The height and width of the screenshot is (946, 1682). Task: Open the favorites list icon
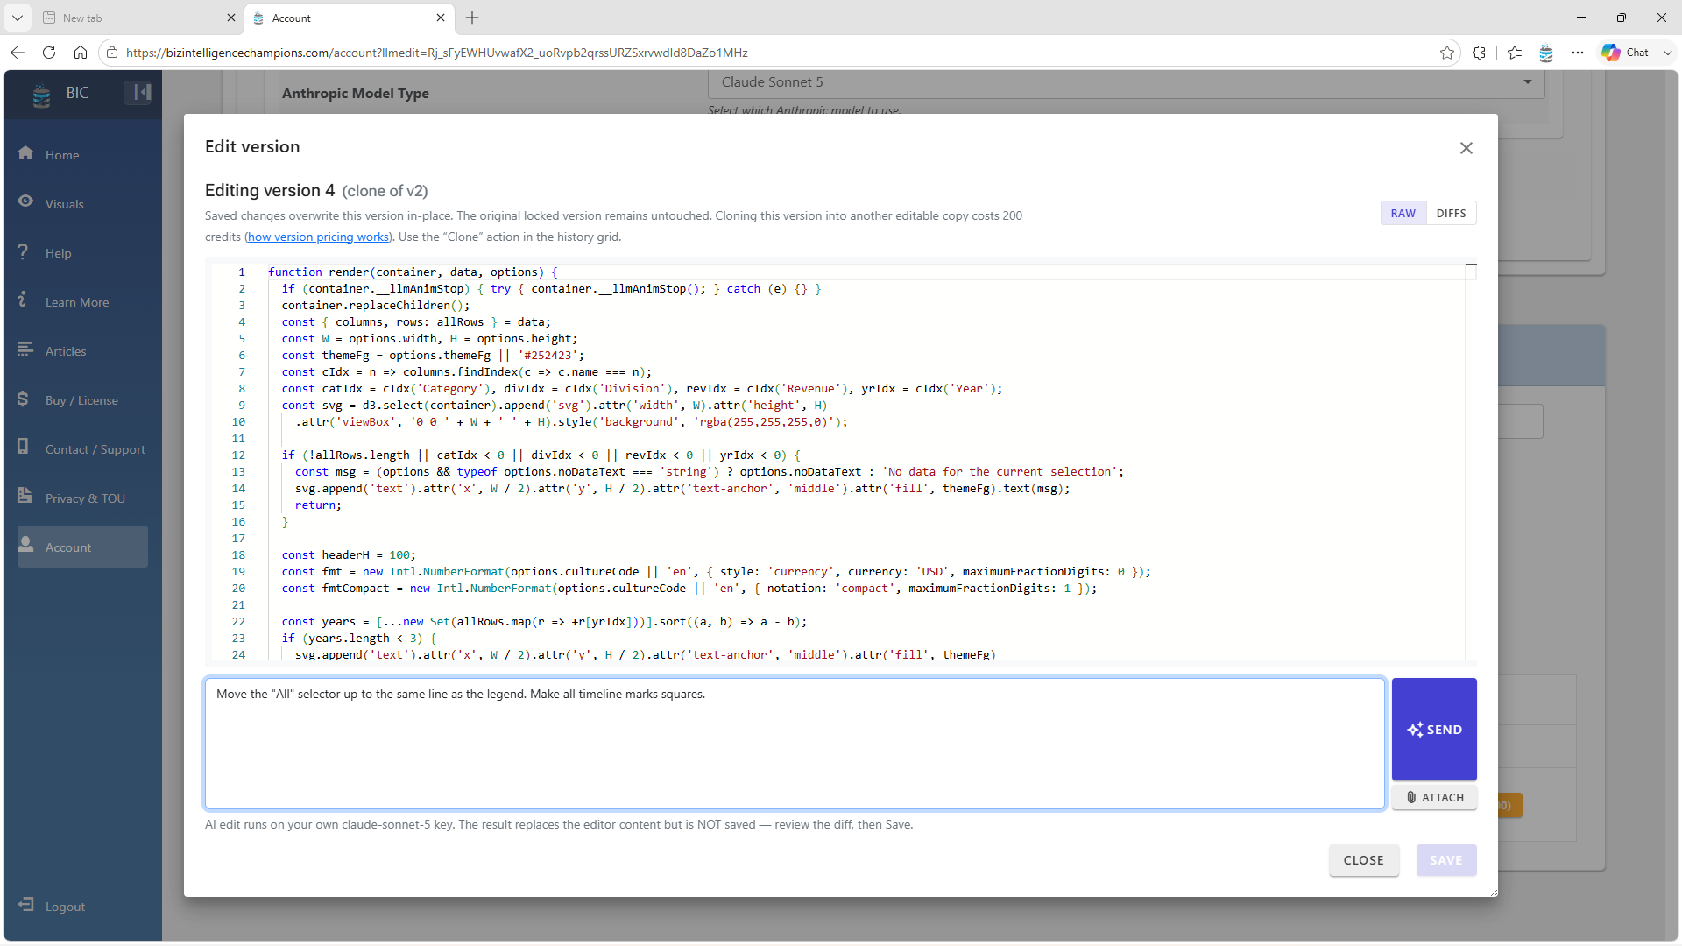[1515, 53]
